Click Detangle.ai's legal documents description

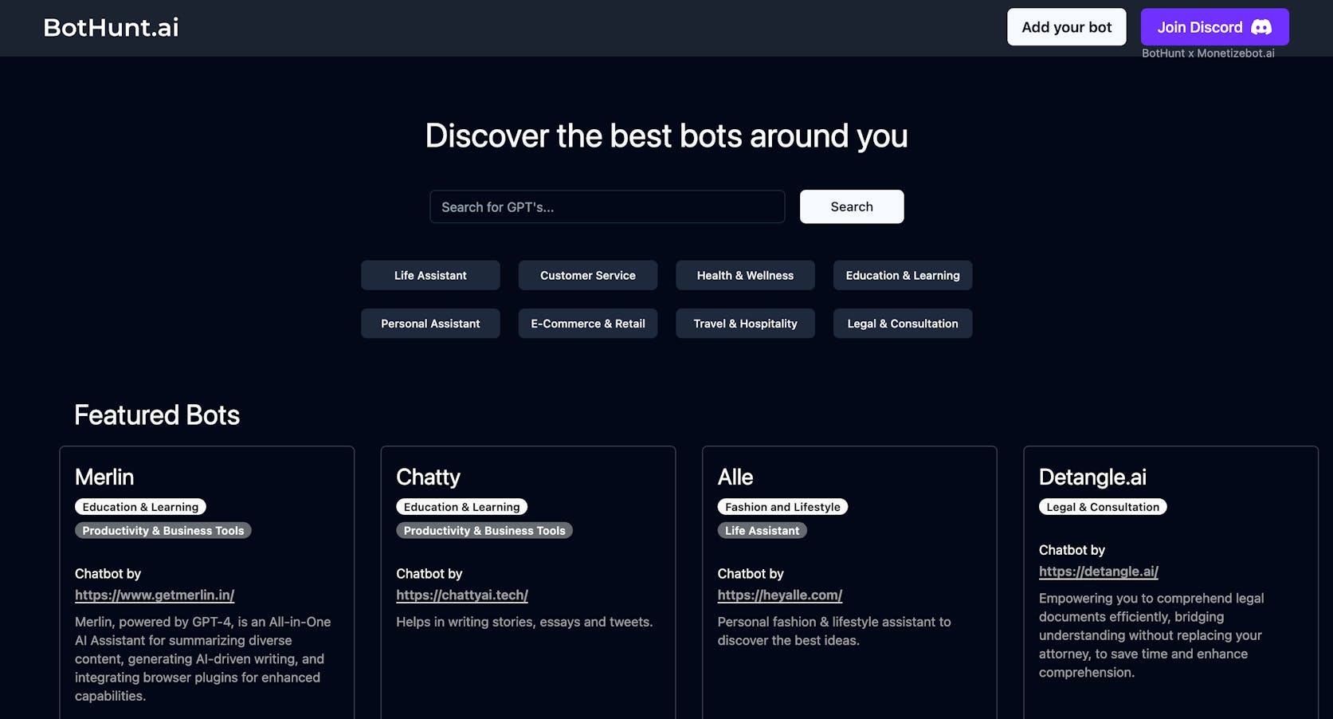coord(1151,635)
